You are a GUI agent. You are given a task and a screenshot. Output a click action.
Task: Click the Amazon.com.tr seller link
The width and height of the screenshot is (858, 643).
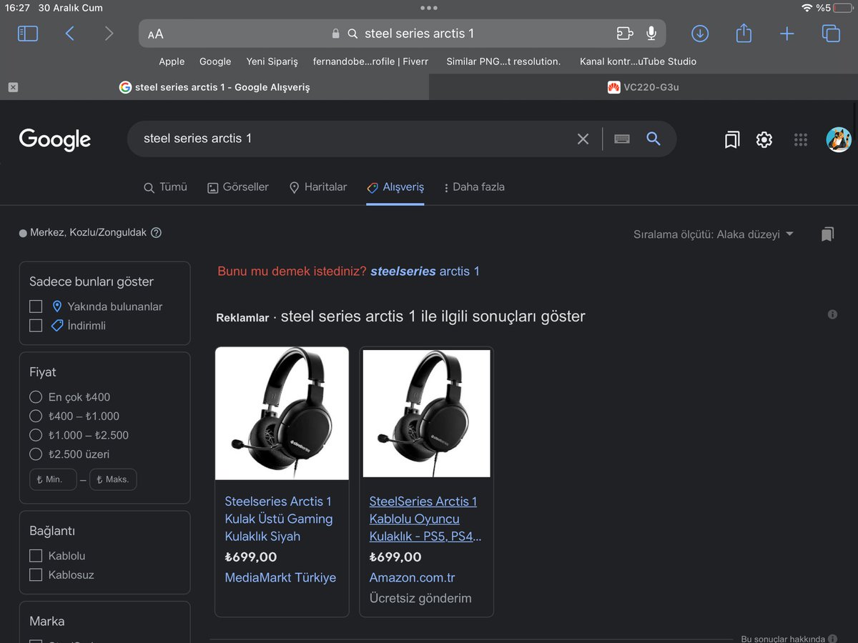tap(412, 577)
